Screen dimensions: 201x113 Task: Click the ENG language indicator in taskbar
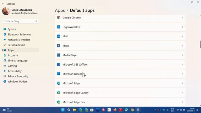click(x=173, y=110)
